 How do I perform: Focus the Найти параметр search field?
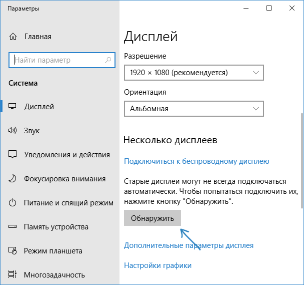pyautogui.click(x=62, y=60)
